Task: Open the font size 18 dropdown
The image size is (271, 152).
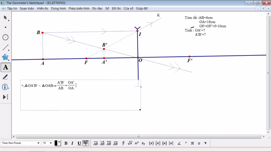Action: (51, 143)
